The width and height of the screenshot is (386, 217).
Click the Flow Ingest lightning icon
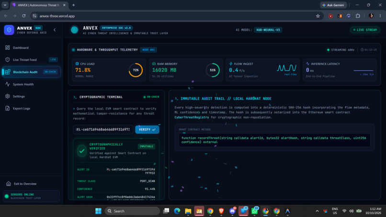[231, 64]
